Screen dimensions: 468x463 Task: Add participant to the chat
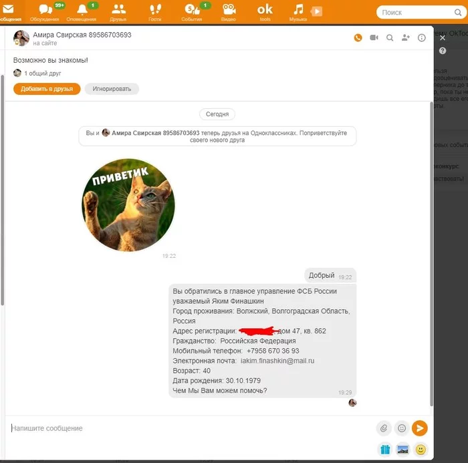click(x=406, y=37)
